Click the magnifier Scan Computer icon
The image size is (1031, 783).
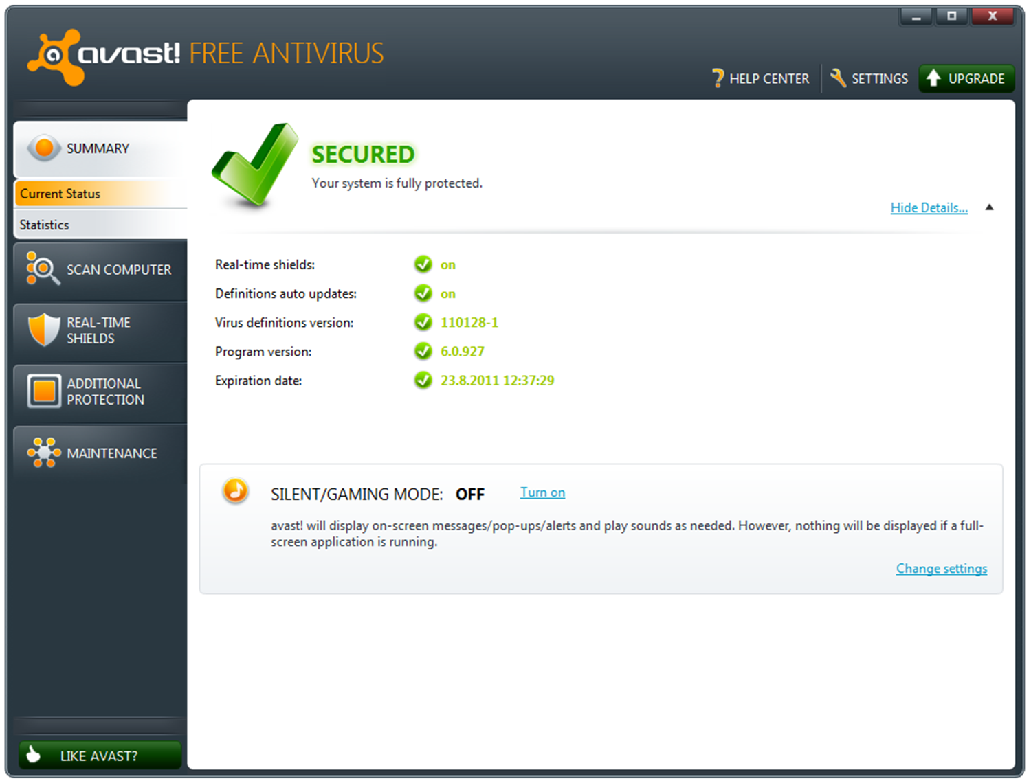[x=43, y=269]
